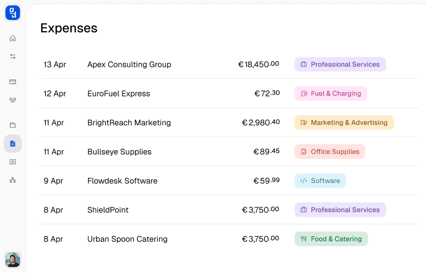Open the team members icon in sidebar
This screenshot has height=273, width=427.
point(13,100)
